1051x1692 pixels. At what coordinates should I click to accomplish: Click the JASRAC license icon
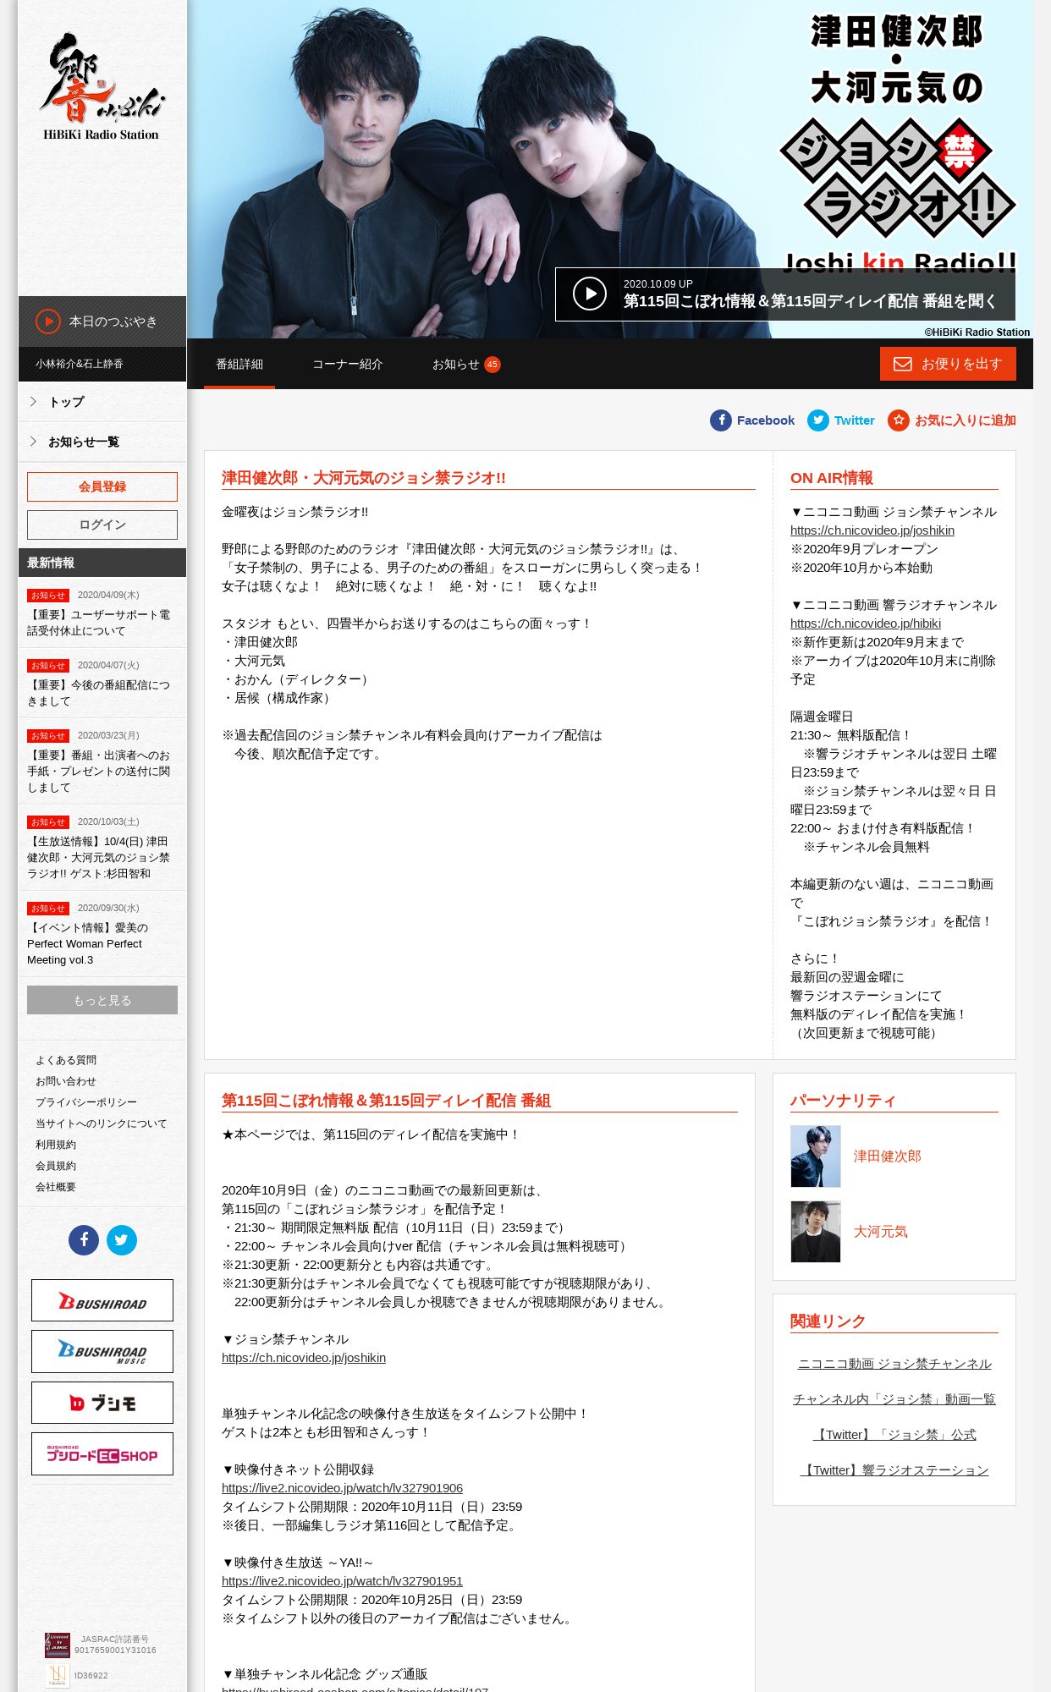[x=58, y=1645]
